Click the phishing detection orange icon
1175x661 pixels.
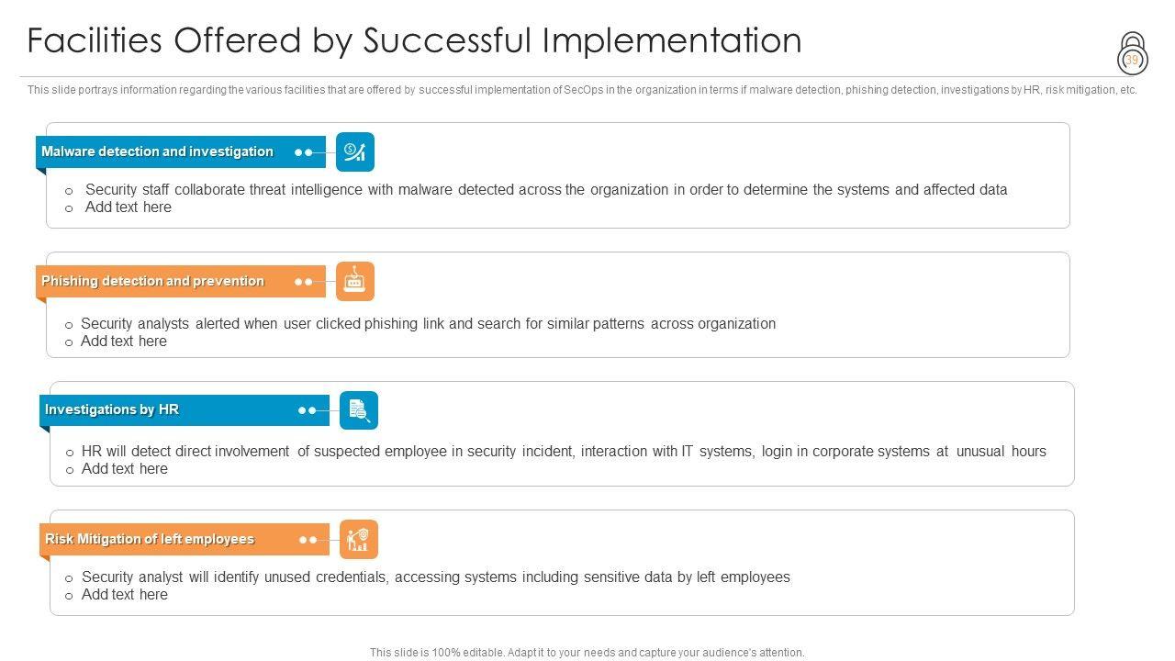355,282
